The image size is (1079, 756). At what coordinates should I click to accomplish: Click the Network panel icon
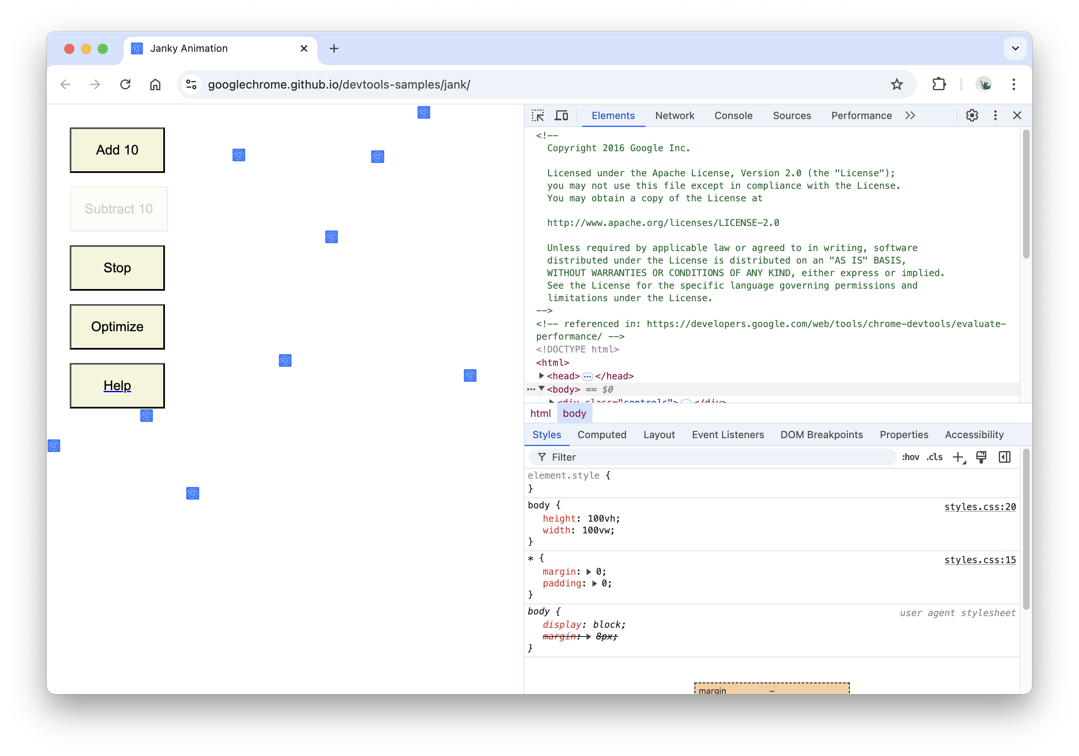point(675,115)
